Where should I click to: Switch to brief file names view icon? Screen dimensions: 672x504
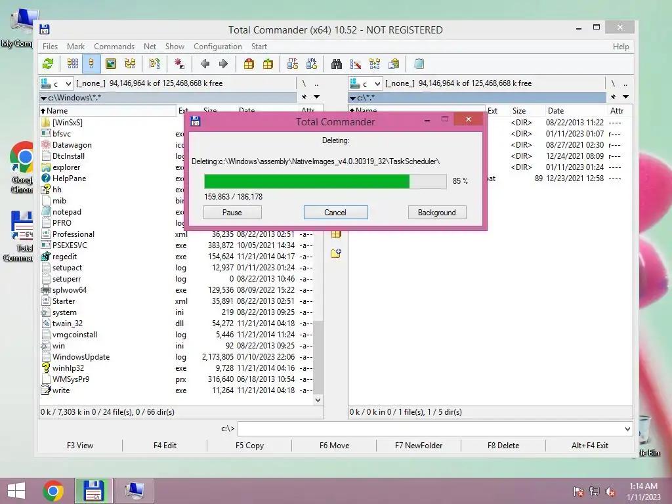73,64
